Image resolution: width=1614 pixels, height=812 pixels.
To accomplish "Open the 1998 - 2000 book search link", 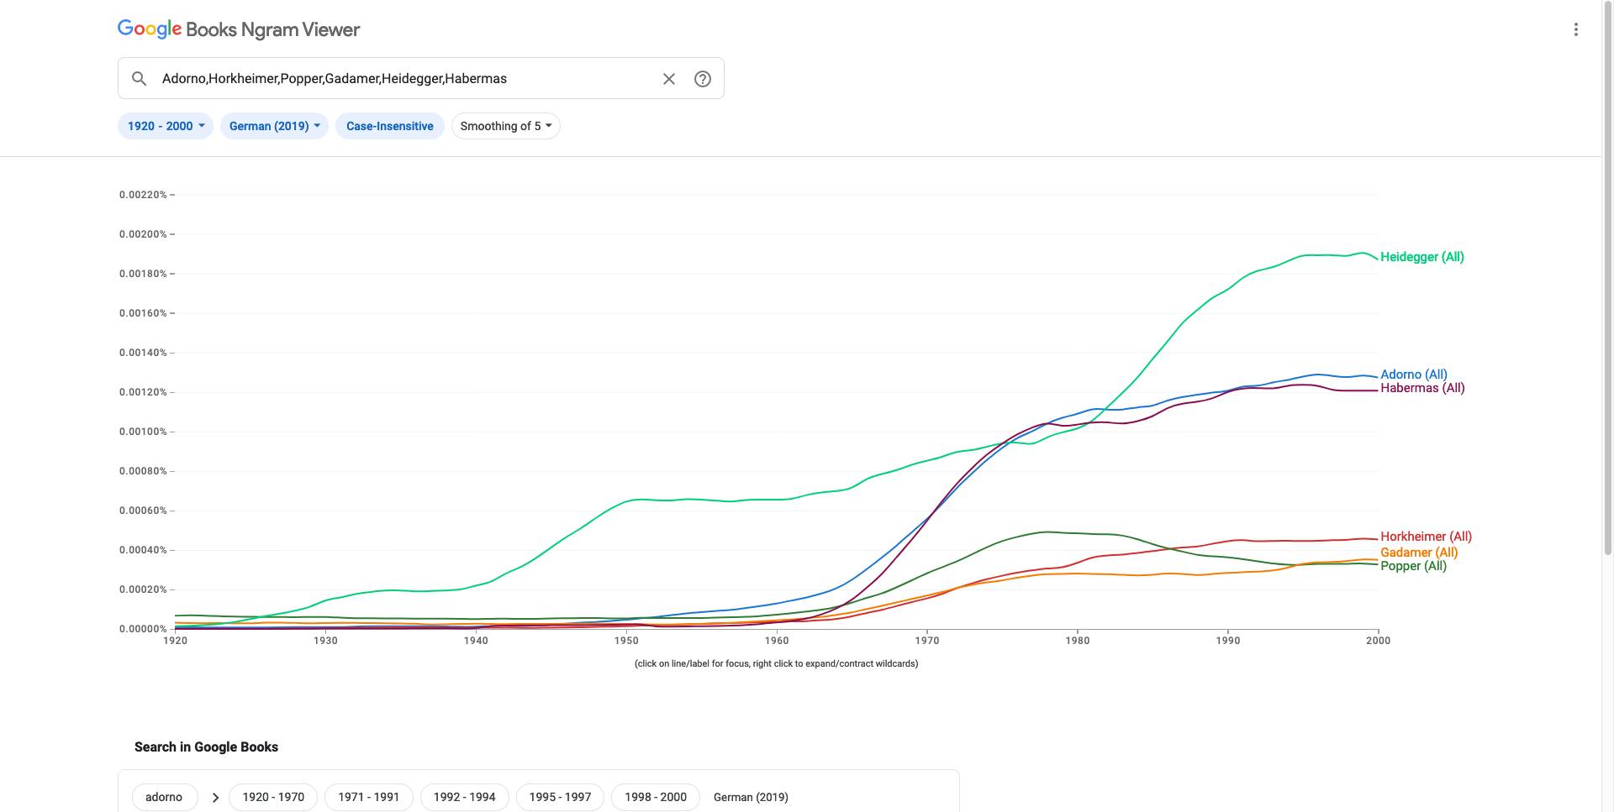I will pos(656,797).
